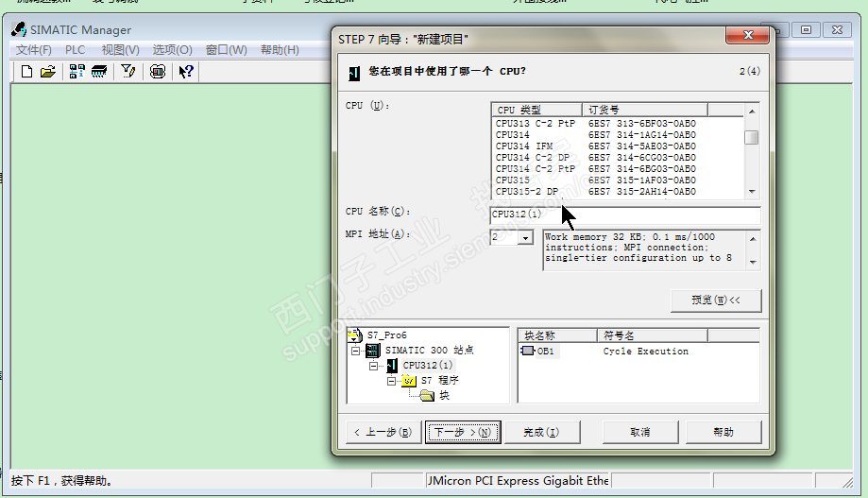Click the JMicron PCI Express status bar entry
The image size is (868, 498).
click(518, 481)
